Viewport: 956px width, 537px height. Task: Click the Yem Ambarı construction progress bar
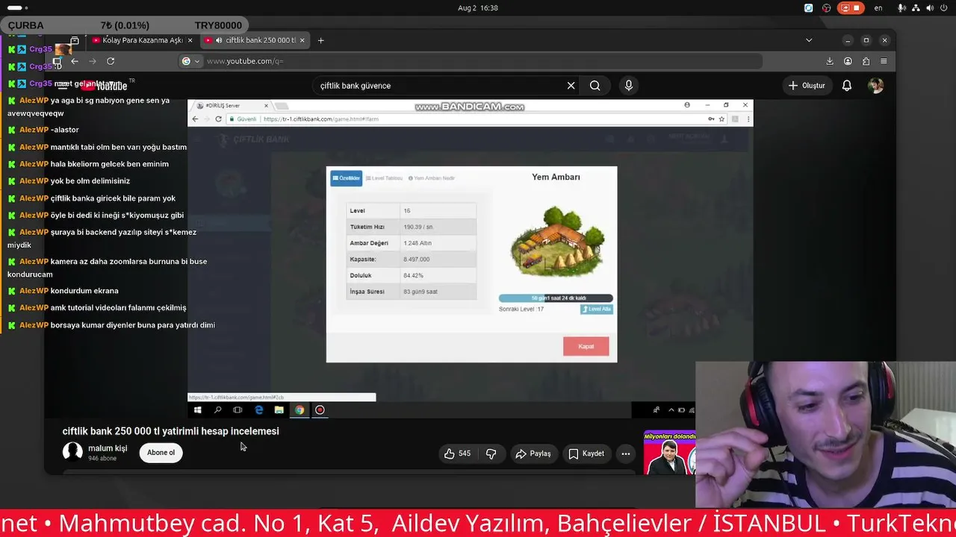pos(556,298)
